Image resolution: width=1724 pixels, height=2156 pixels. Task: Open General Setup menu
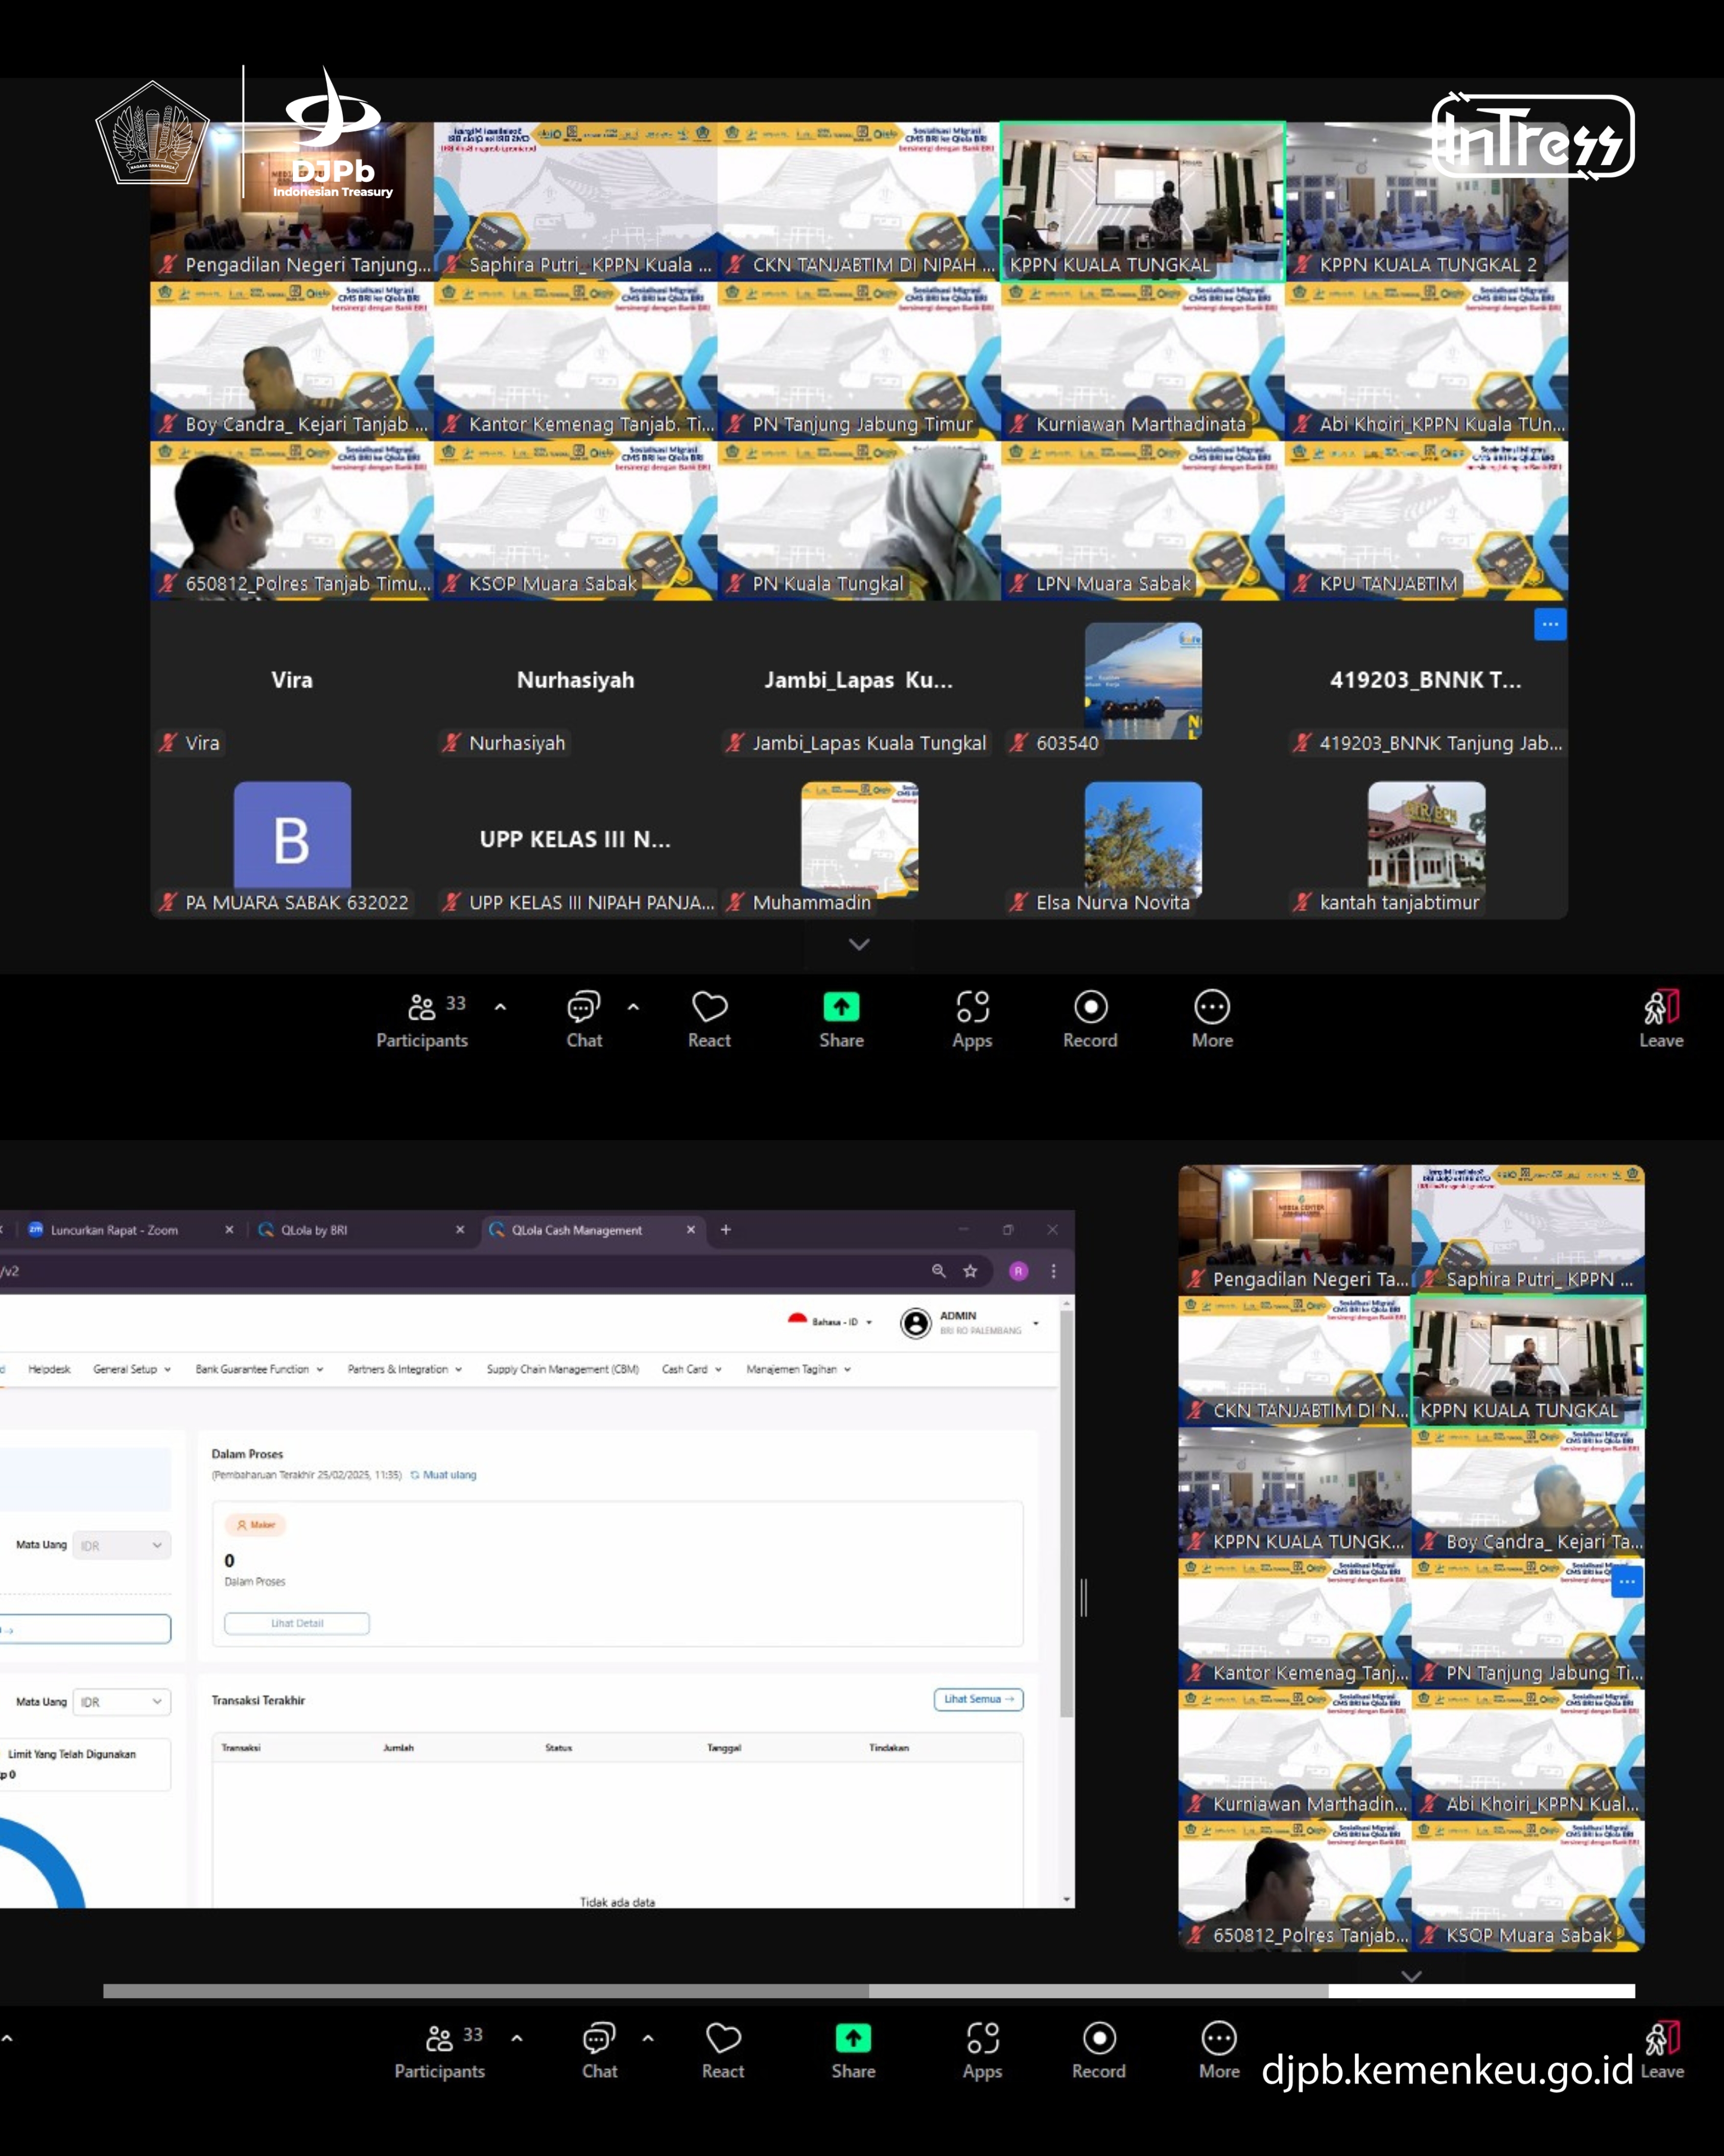[132, 1369]
